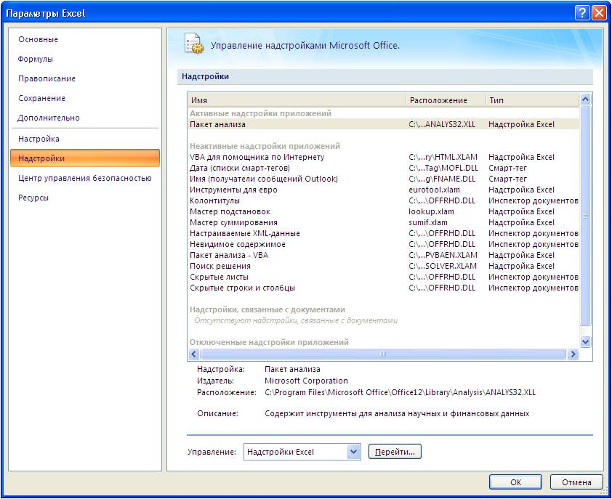Click the Отмена button

coord(579,482)
